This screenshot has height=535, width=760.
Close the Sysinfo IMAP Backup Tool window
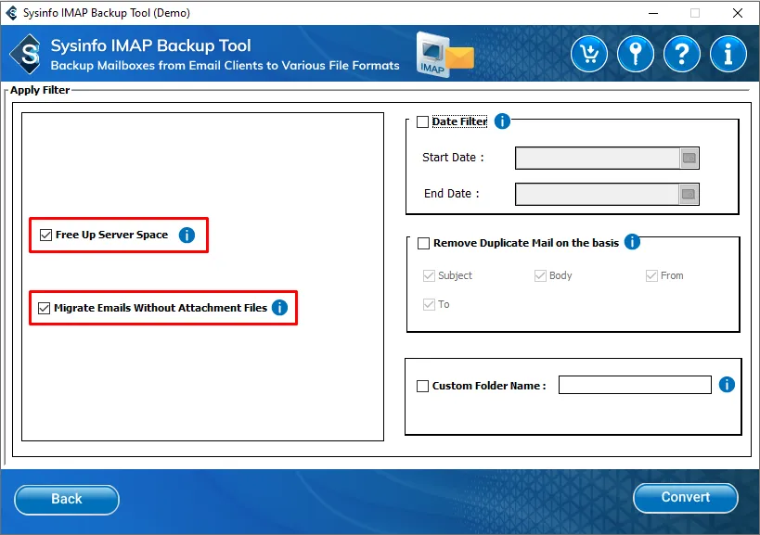(737, 13)
